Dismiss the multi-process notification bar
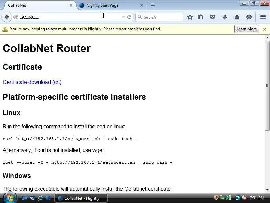Viewport: 270px width, 203px height. [x=265, y=29]
